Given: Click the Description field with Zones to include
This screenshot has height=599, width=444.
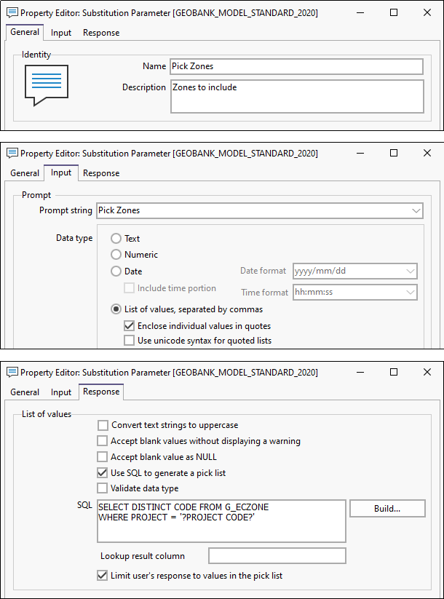Looking at the screenshot, I should point(297,96).
